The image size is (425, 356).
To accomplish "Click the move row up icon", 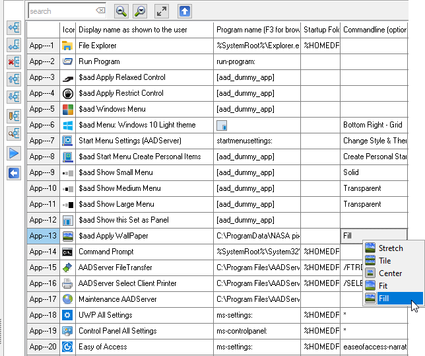I will pos(13,79).
